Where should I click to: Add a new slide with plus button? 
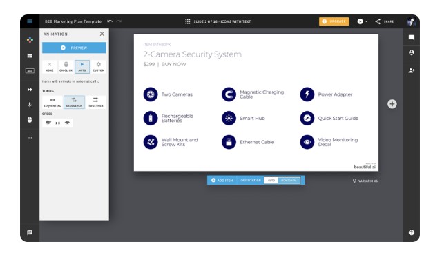[x=392, y=104]
